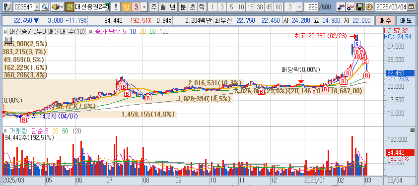Click the grid table icon on chart
Viewport: 418px width, 186px height.
pyautogui.click(x=8, y=41)
